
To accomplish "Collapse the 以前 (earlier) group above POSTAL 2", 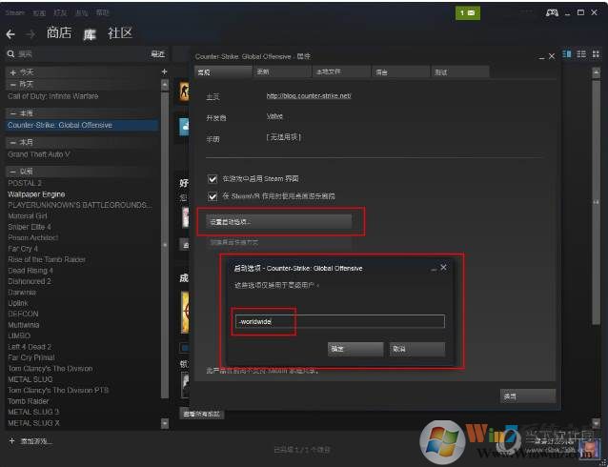I will point(13,172).
